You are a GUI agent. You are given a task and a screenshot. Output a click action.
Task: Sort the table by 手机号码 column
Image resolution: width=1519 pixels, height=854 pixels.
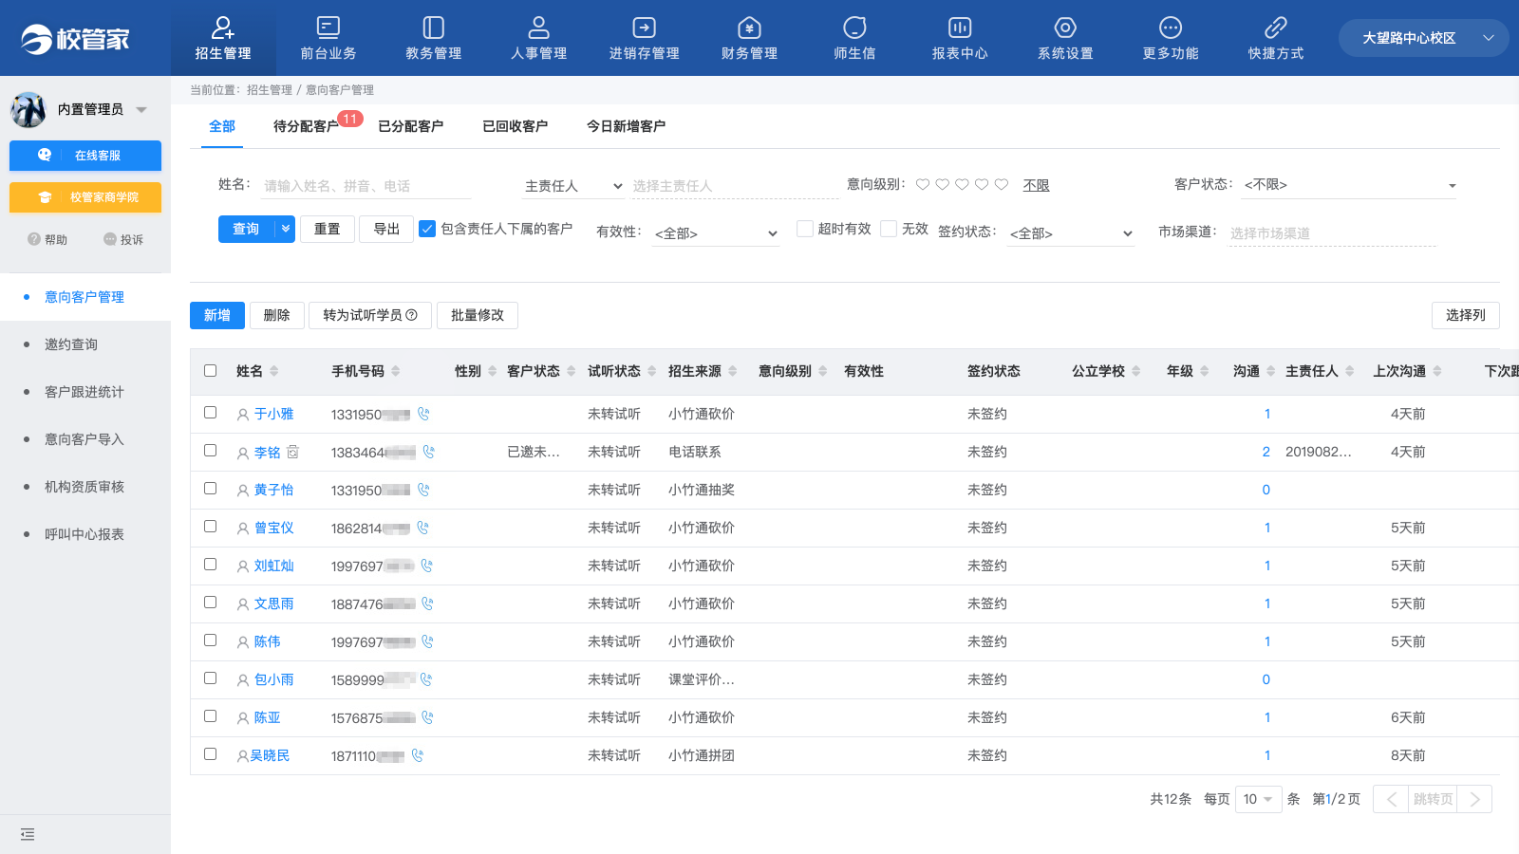pos(396,371)
